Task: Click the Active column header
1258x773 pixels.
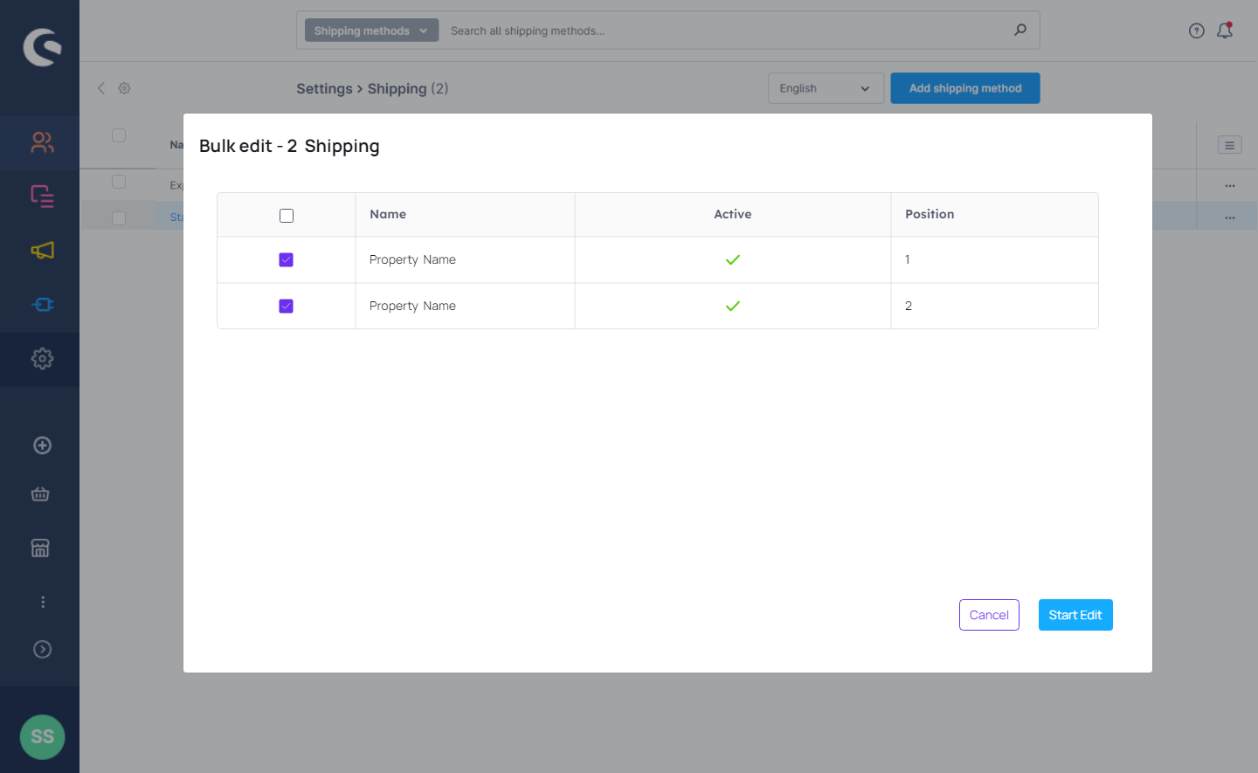Action: coord(732,214)
